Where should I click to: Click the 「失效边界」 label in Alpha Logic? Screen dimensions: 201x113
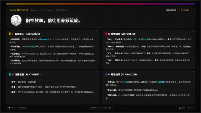click(x=112, y=90)
